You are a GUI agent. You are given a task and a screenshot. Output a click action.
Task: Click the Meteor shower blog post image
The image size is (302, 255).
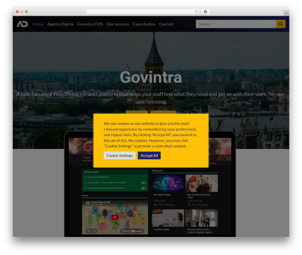coord(202,218)
